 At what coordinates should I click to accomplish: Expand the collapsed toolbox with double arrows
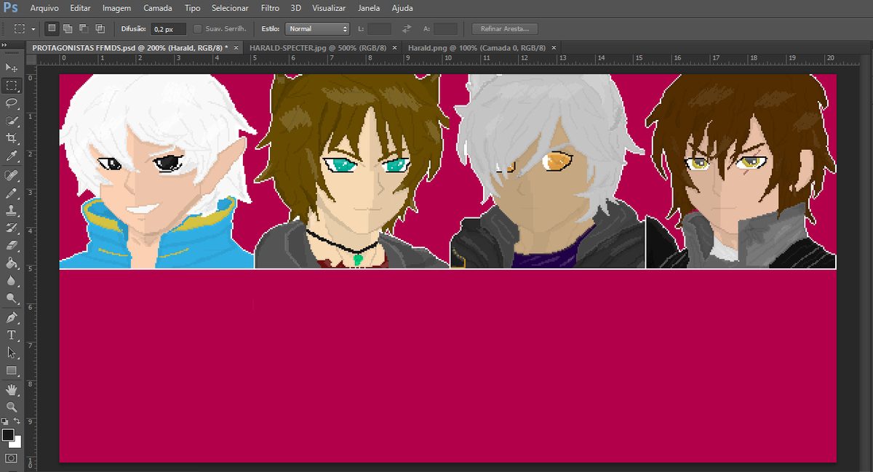pos(4,45)
